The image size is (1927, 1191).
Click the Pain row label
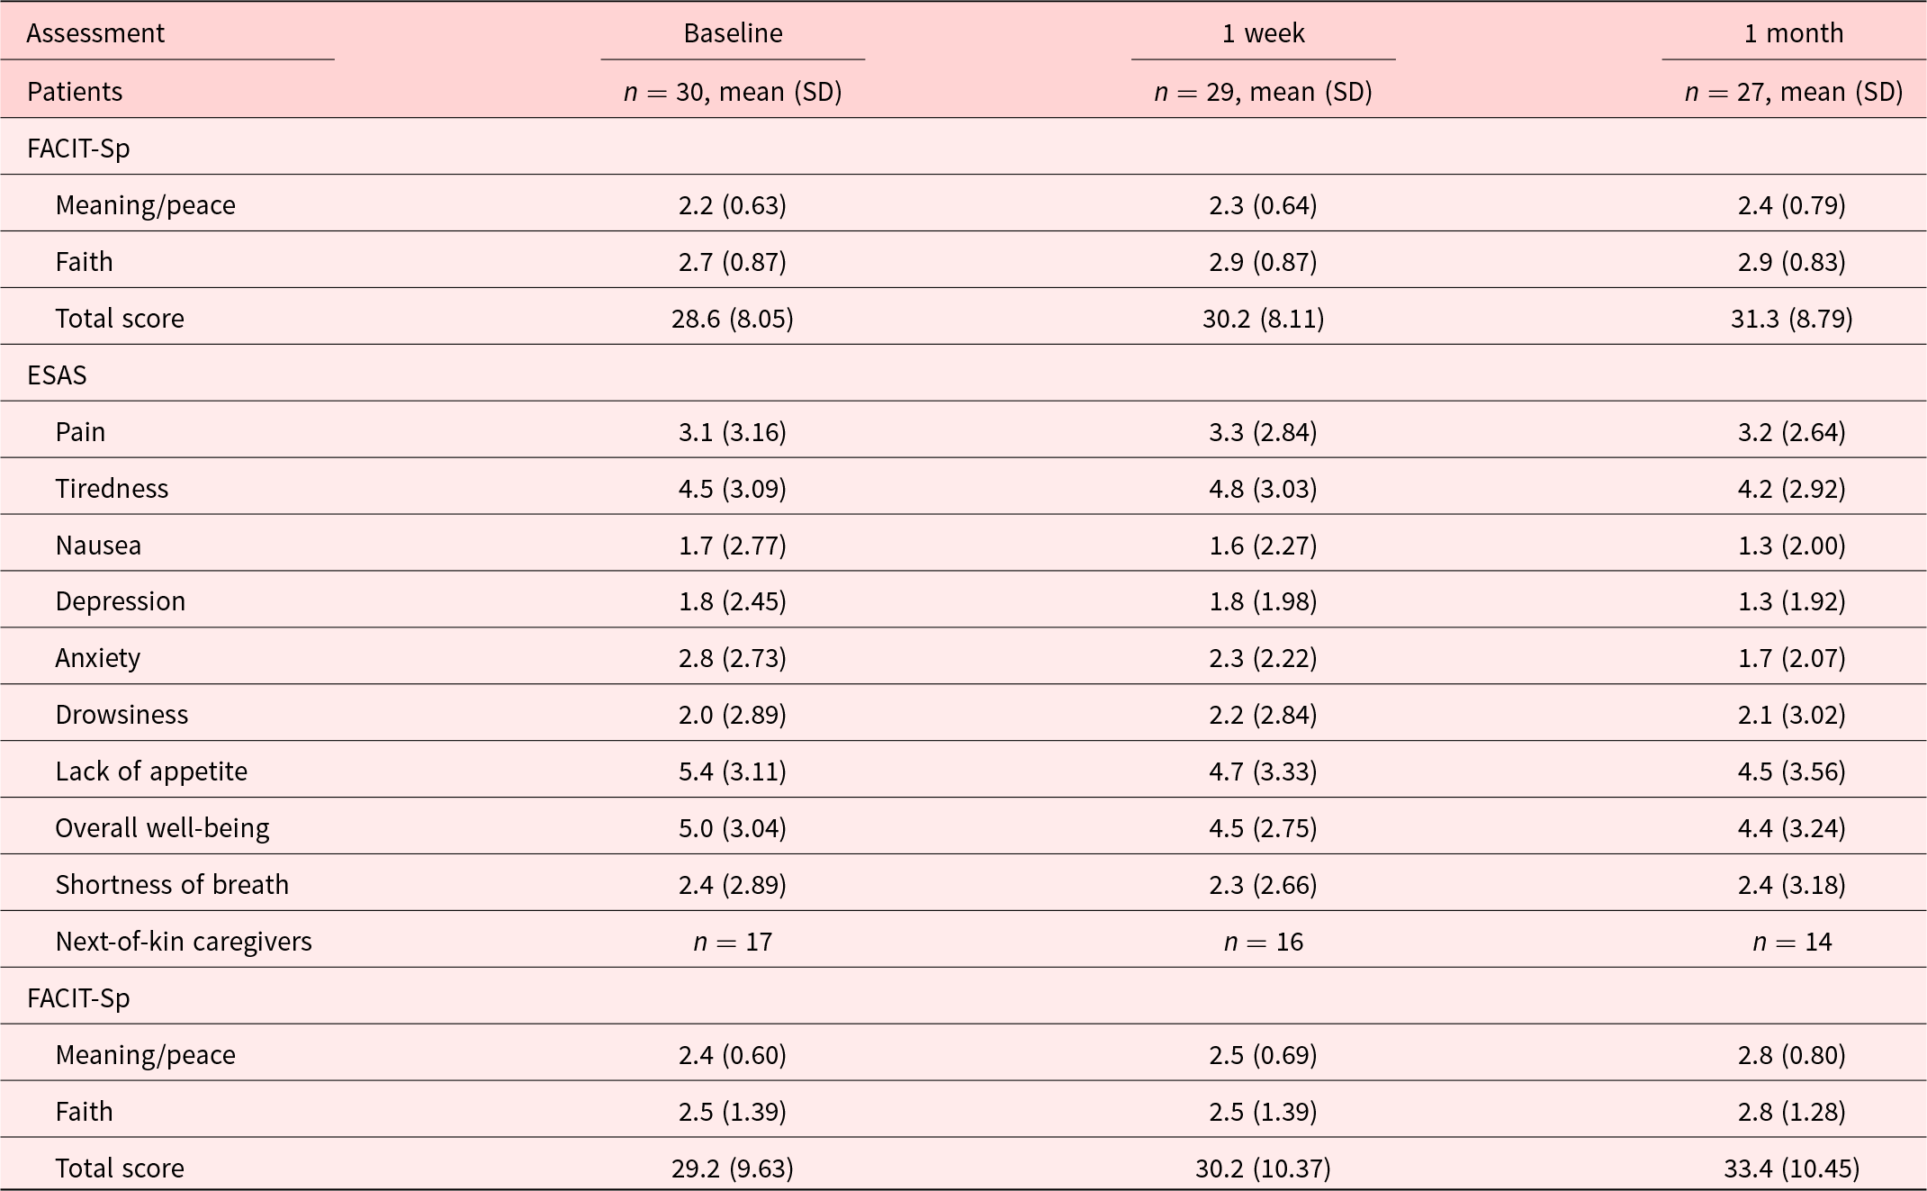(x=80, y=432)
